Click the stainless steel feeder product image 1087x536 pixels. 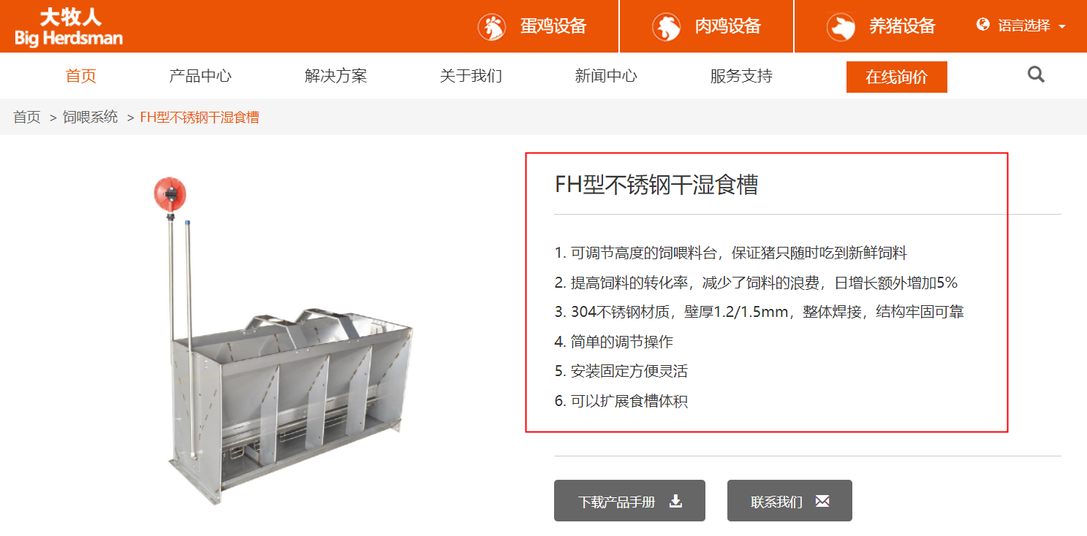coord(284,341)
